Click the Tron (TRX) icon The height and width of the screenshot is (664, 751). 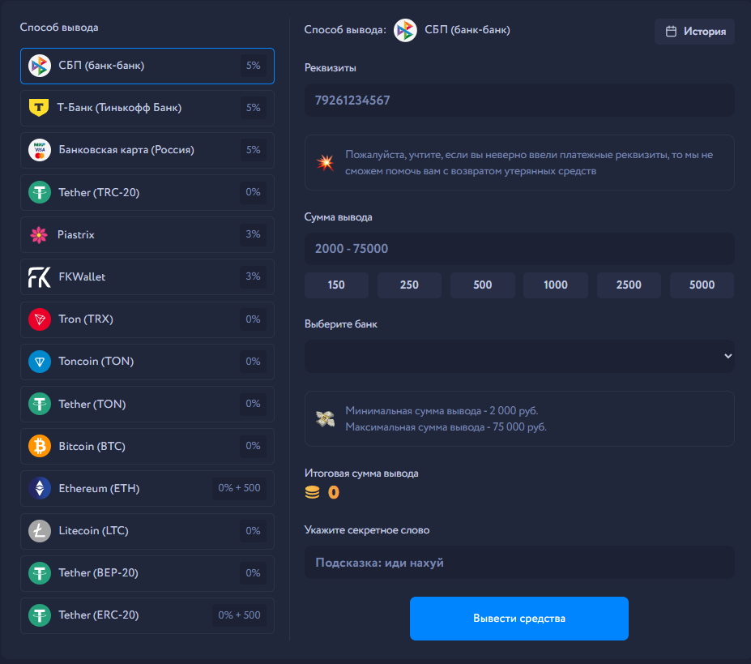(39, 319)
